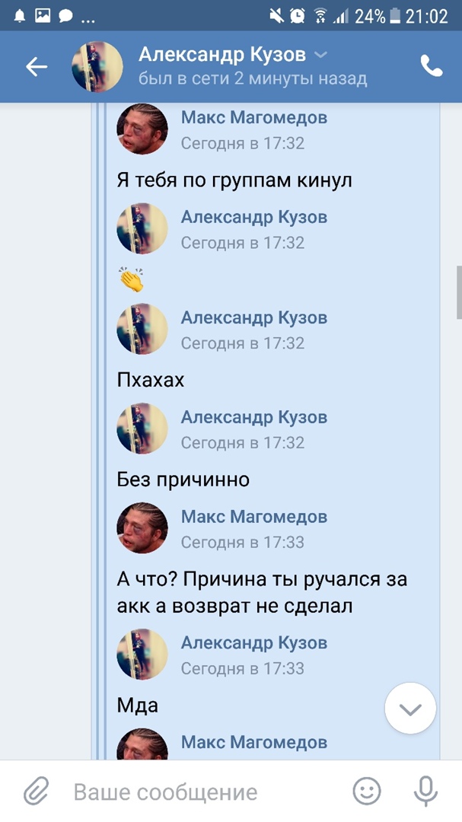Tap the microphone for voice message
The height and width of the screenshot is (822, 462).
coord(425,791)
